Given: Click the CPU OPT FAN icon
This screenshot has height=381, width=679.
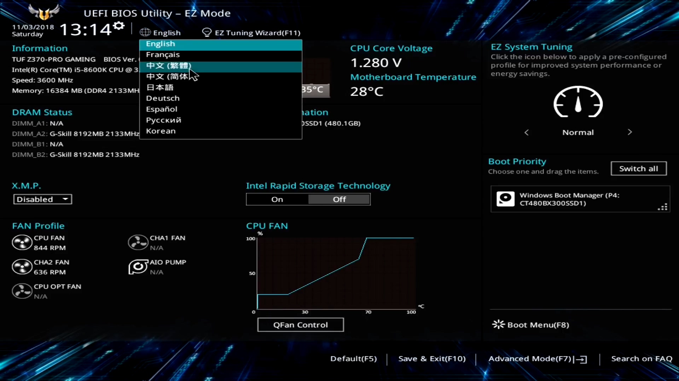Looking at the screenshot, I should [x=22, y=291].
